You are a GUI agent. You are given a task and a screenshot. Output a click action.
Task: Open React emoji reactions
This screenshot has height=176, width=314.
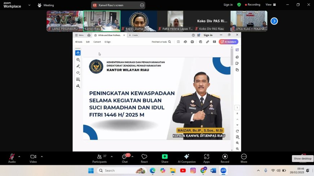click(144, 158)
